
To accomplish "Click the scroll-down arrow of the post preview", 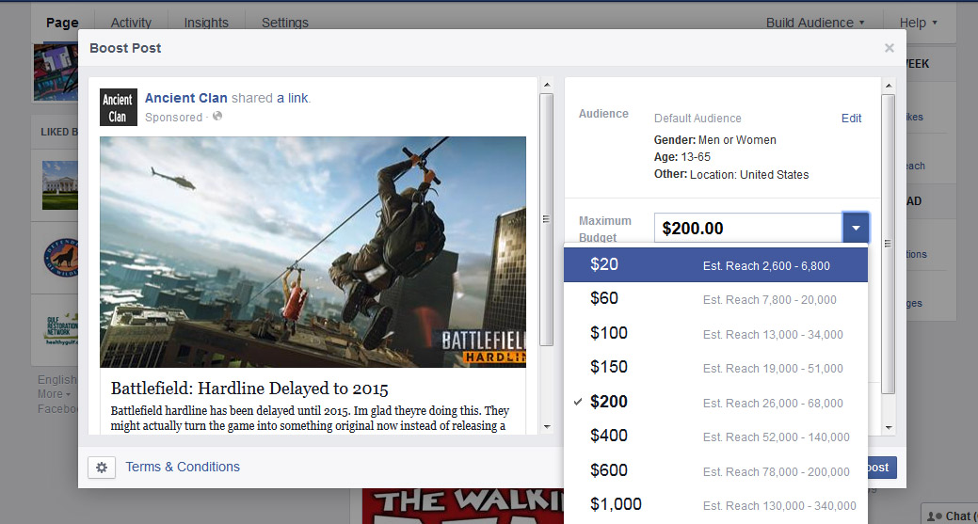I will point(547,427).
